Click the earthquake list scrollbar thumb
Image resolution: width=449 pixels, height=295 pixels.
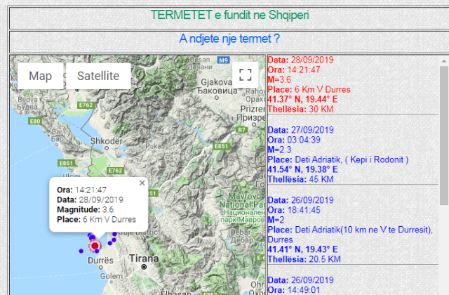[444, 136]
